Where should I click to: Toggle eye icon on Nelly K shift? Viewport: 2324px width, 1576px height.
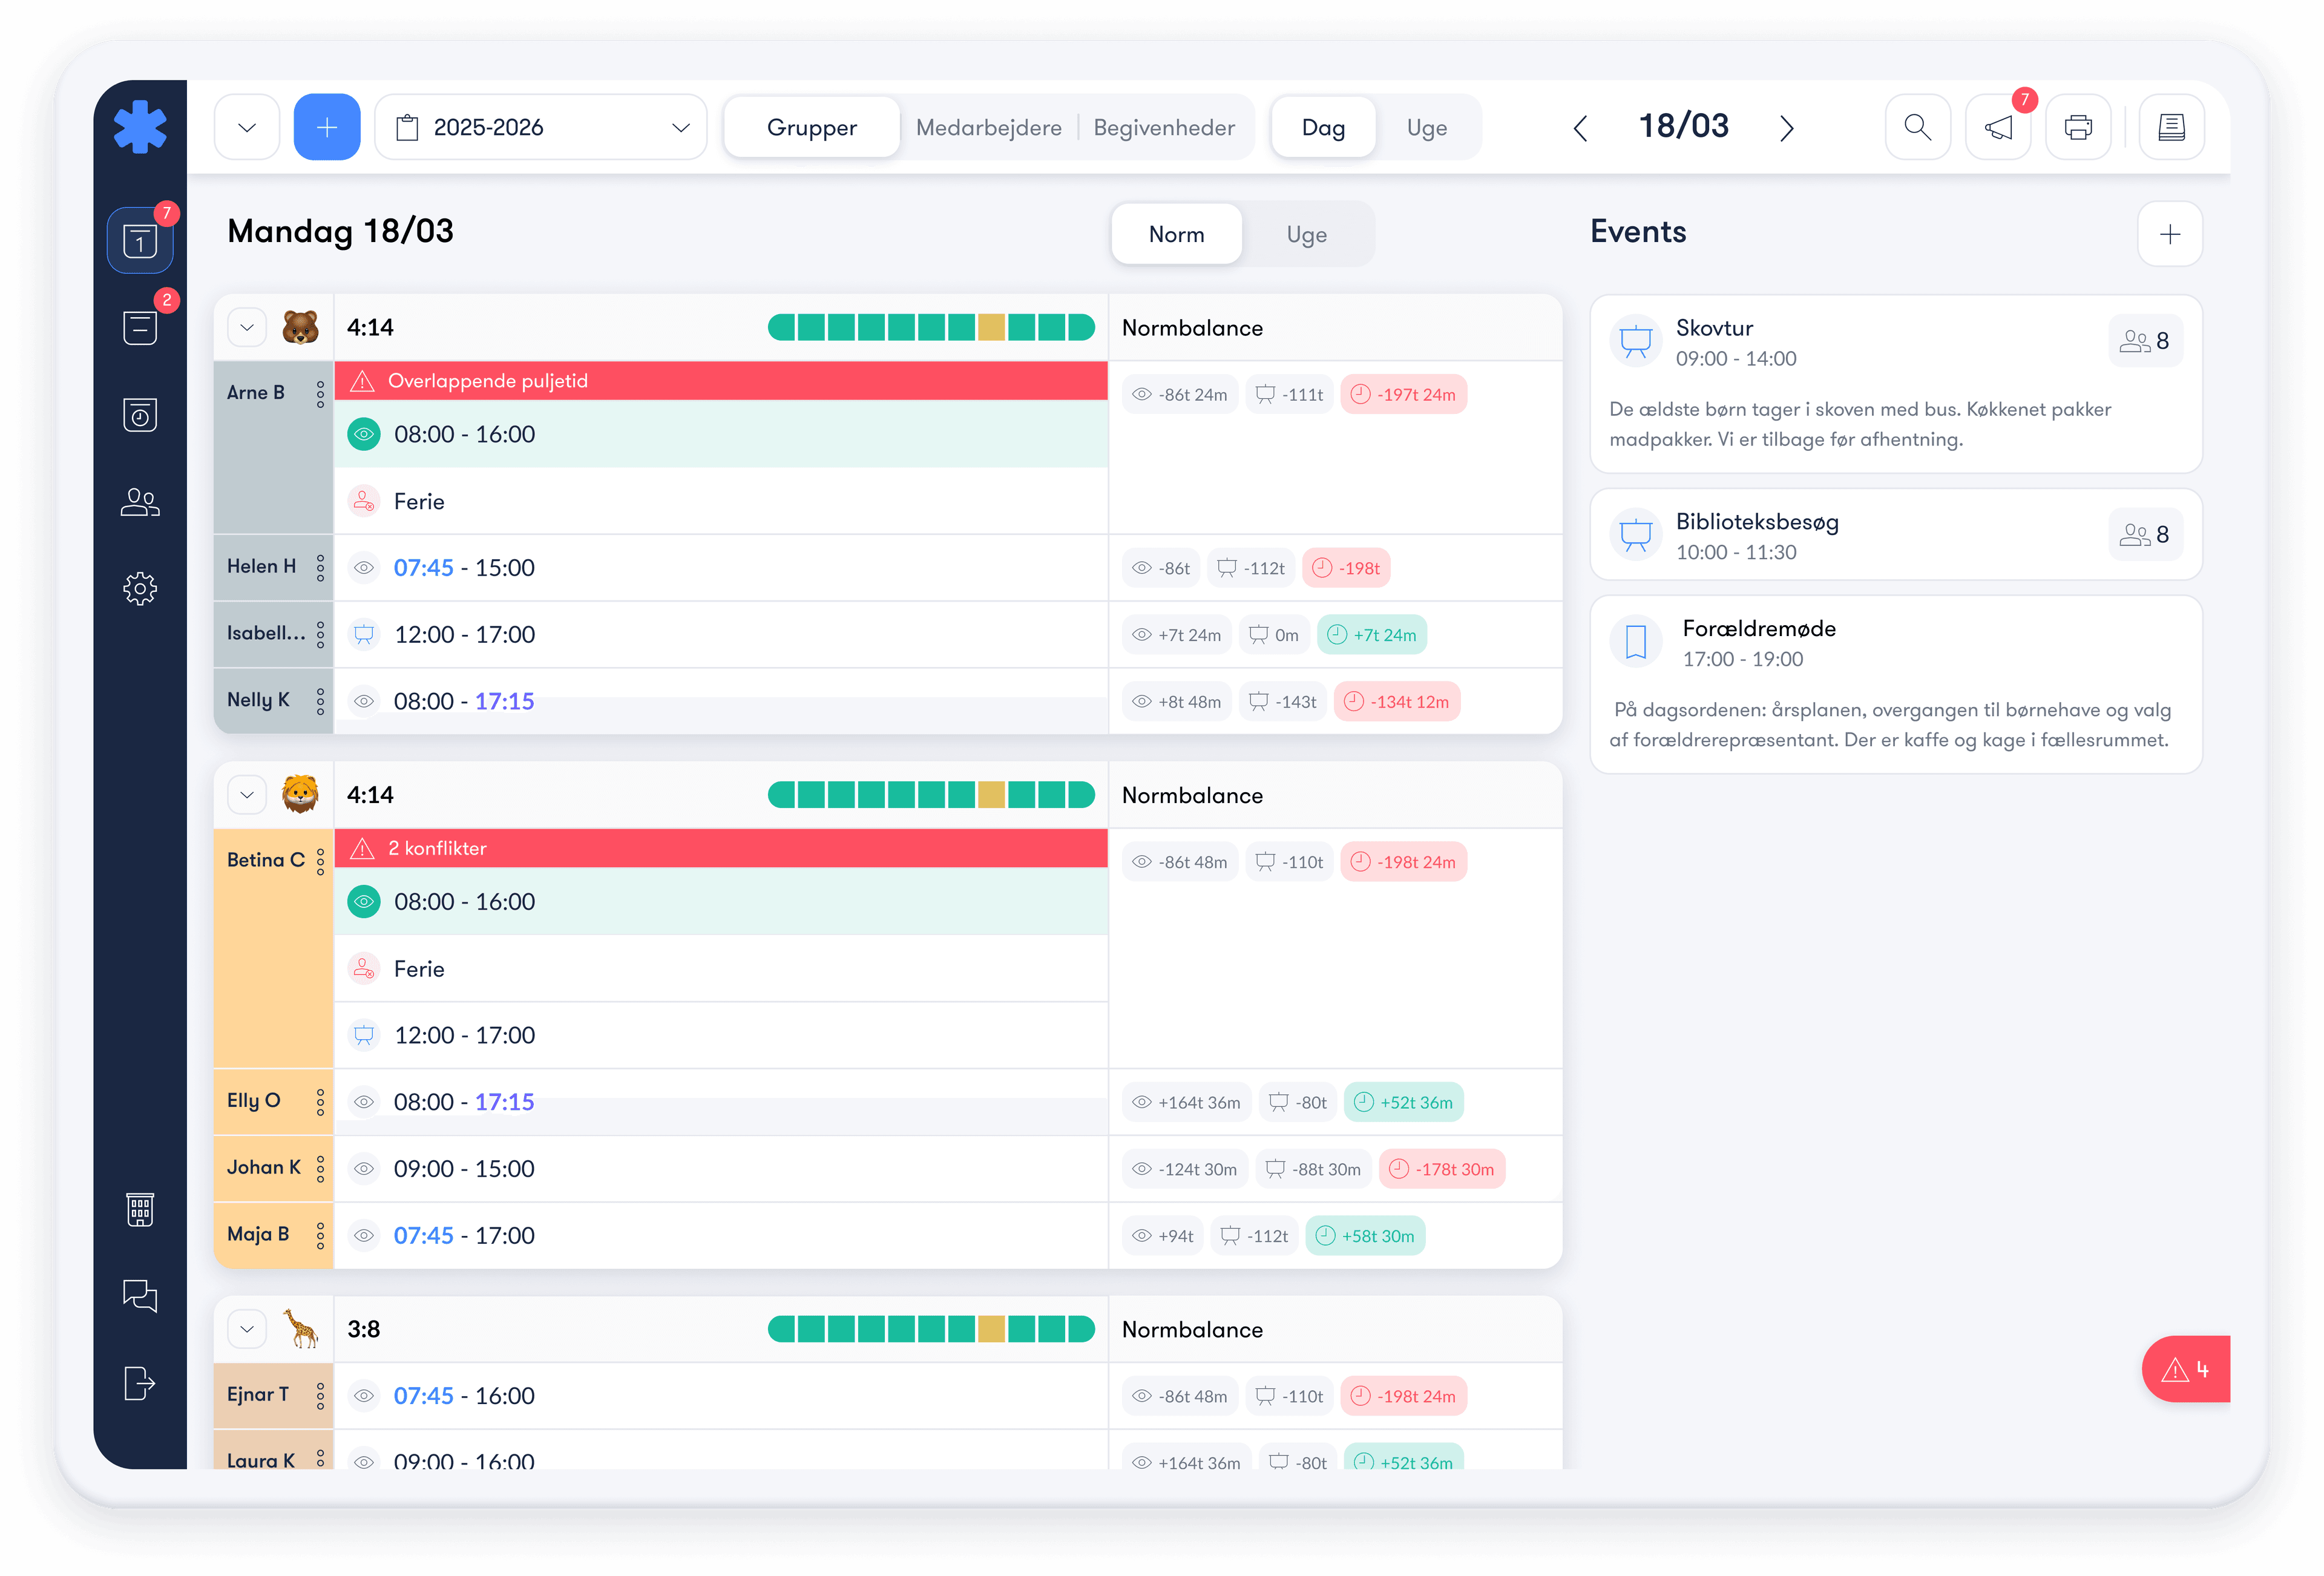(364, 701)
